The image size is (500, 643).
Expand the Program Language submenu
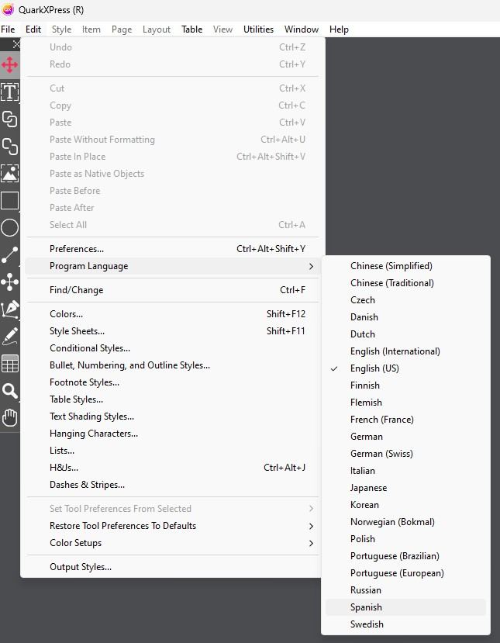click(173, 266)
